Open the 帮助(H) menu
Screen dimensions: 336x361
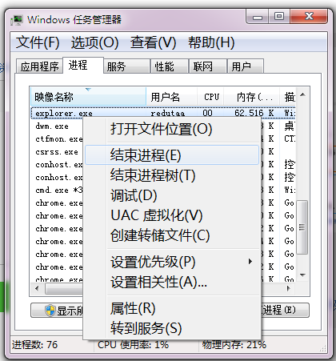pyautogui.click(x=211, y=42)
